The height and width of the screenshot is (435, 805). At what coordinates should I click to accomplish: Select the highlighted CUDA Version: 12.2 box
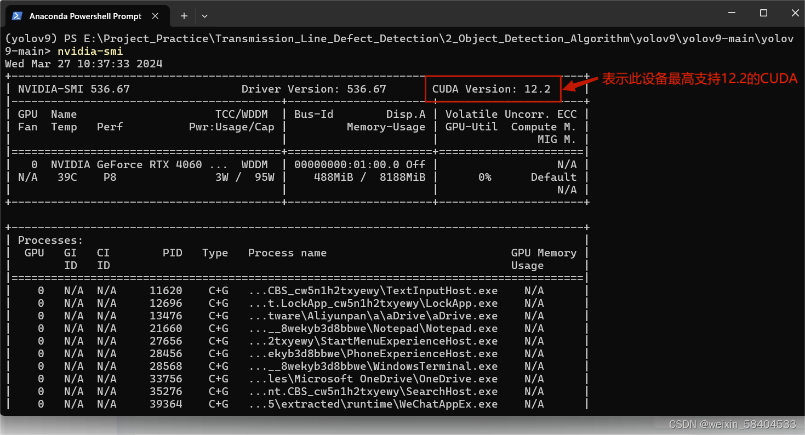[x=492, y=88]
